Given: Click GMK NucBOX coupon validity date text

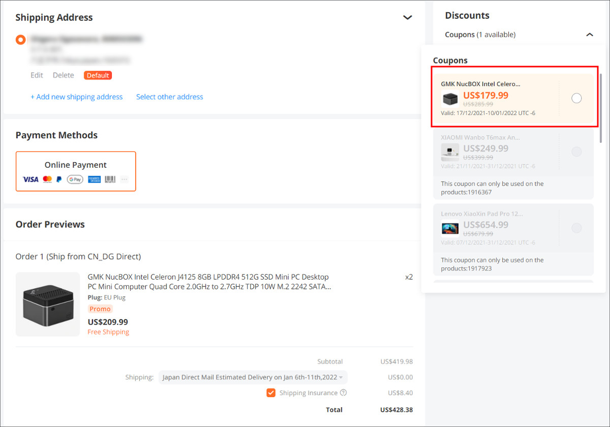Looking at the screenshot, I should pyautogui.click(x=488, y=113).
